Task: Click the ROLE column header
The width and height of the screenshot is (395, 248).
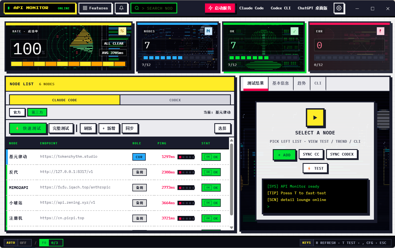Action: (x=137, y=143)
